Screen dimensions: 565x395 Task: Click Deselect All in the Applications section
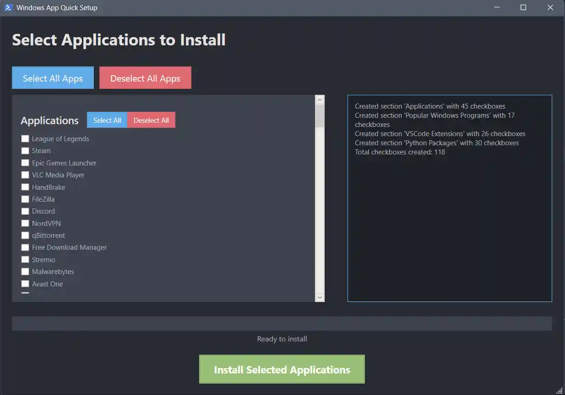coord(152,120)
